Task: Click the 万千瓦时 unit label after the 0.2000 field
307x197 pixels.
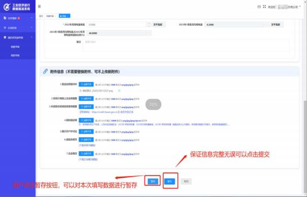Action: [276, 25]
